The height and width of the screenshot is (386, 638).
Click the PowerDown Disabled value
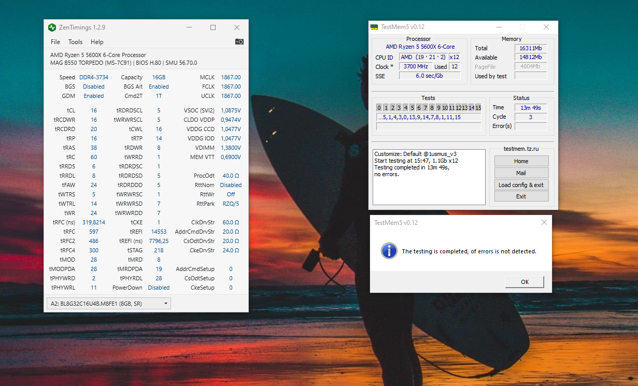[x=159, y=288]
